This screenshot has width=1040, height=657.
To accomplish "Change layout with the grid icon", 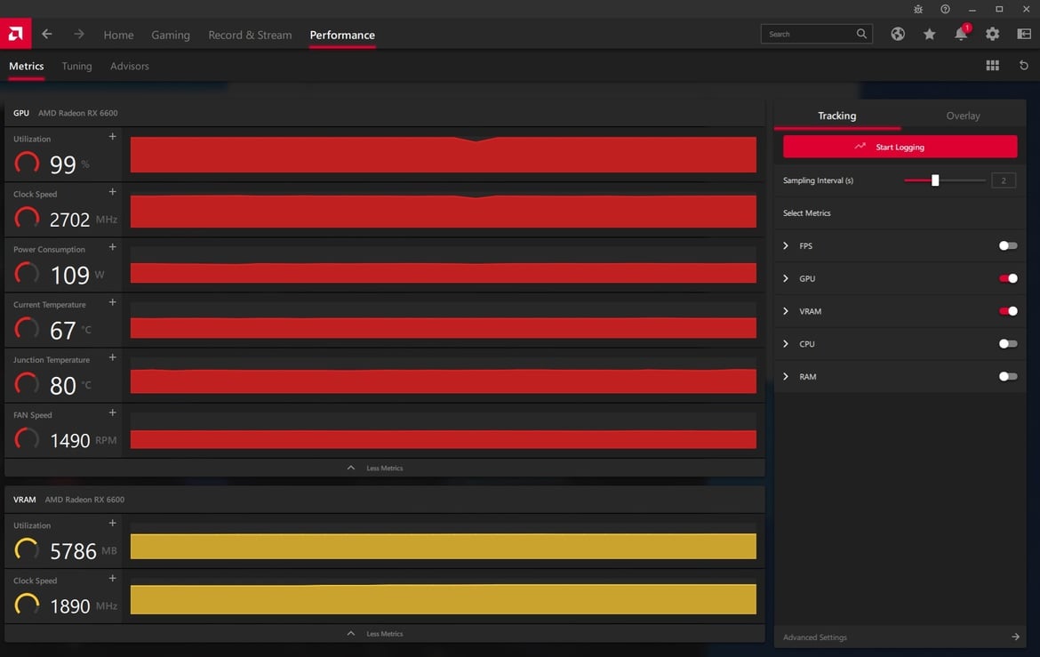I will [992, 65].
